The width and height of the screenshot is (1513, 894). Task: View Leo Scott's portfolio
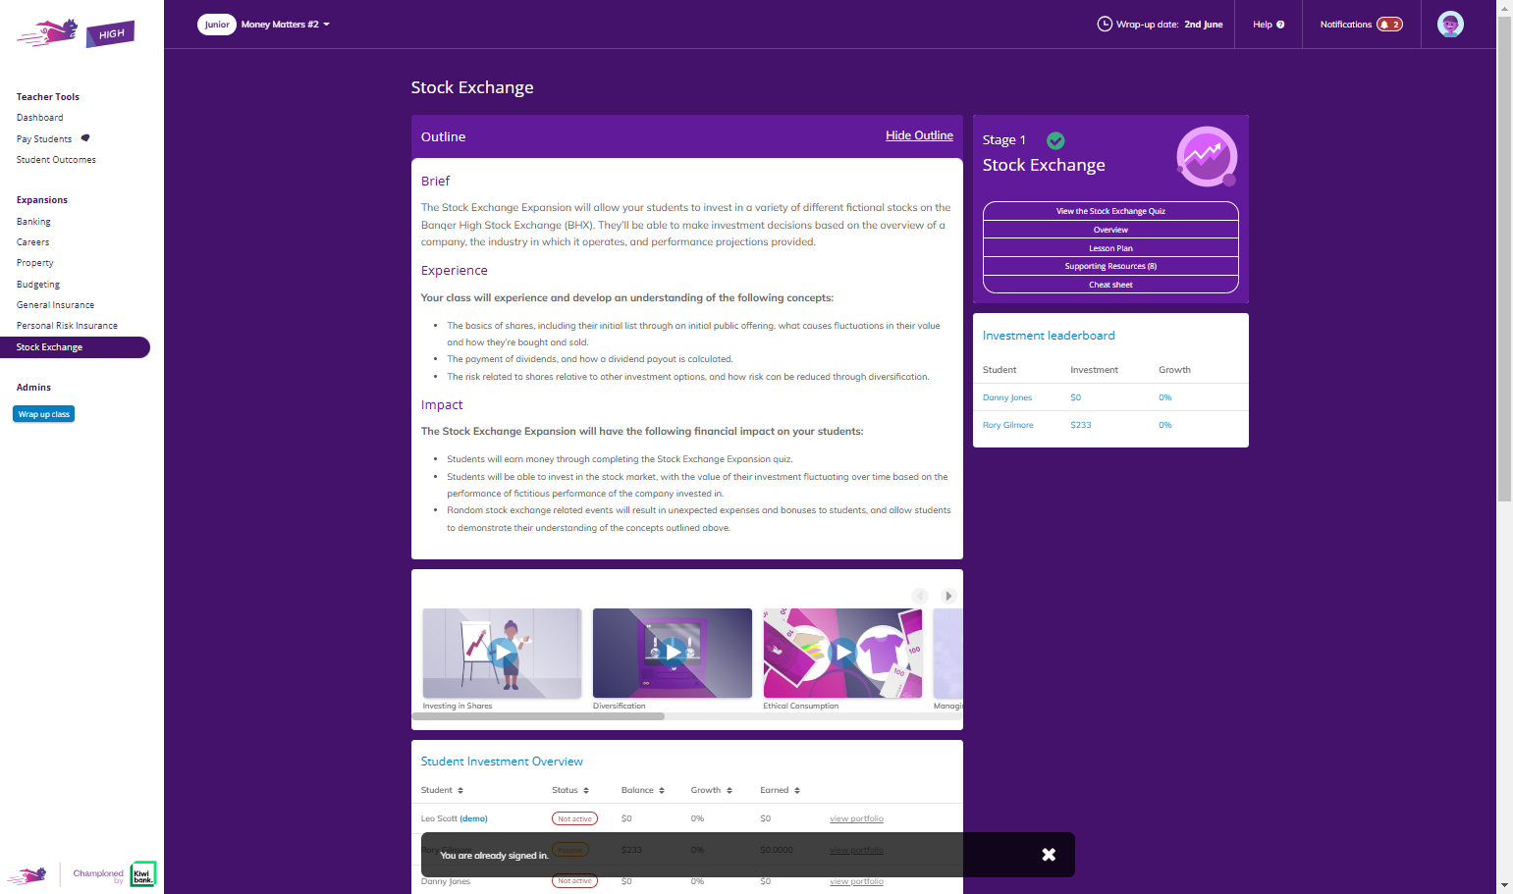coord(856,818)
